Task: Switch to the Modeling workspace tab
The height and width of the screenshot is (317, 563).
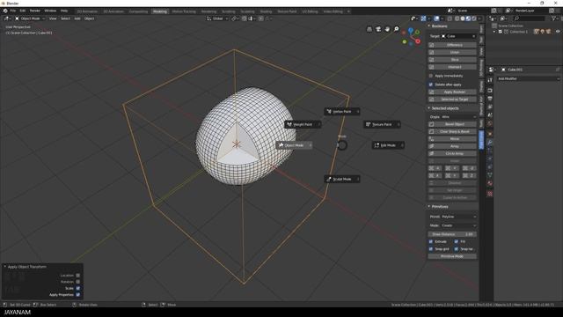Action: click(160, 11)
